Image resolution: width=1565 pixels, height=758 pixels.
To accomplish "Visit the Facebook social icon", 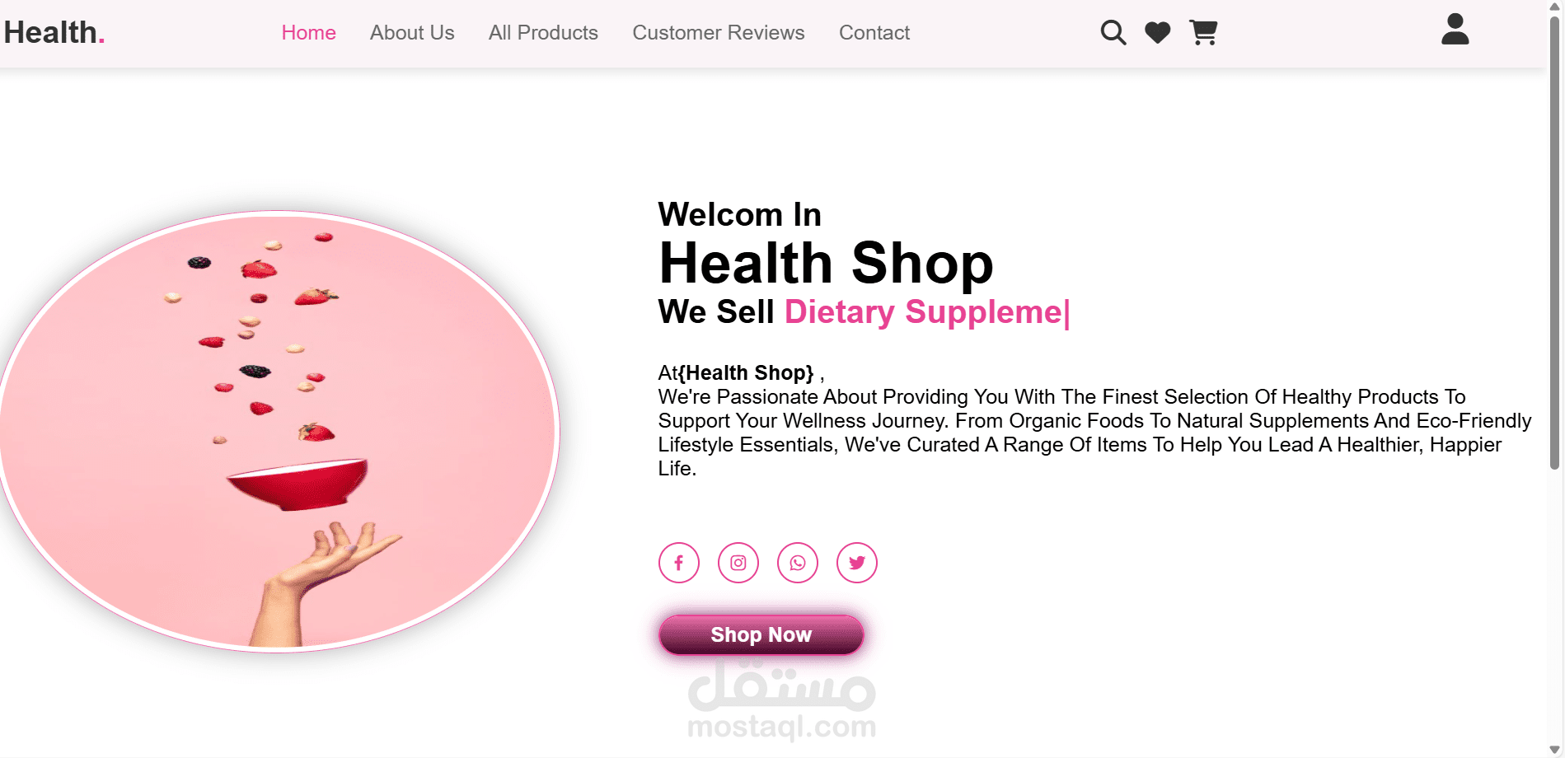I will (679, 563).
